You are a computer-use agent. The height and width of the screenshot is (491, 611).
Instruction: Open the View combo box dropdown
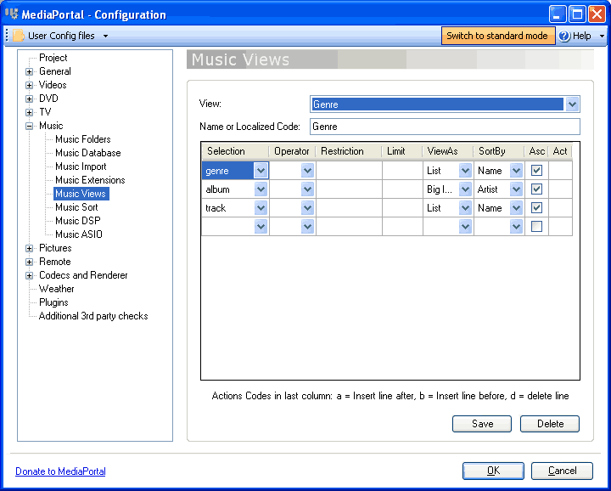[572, 104]
